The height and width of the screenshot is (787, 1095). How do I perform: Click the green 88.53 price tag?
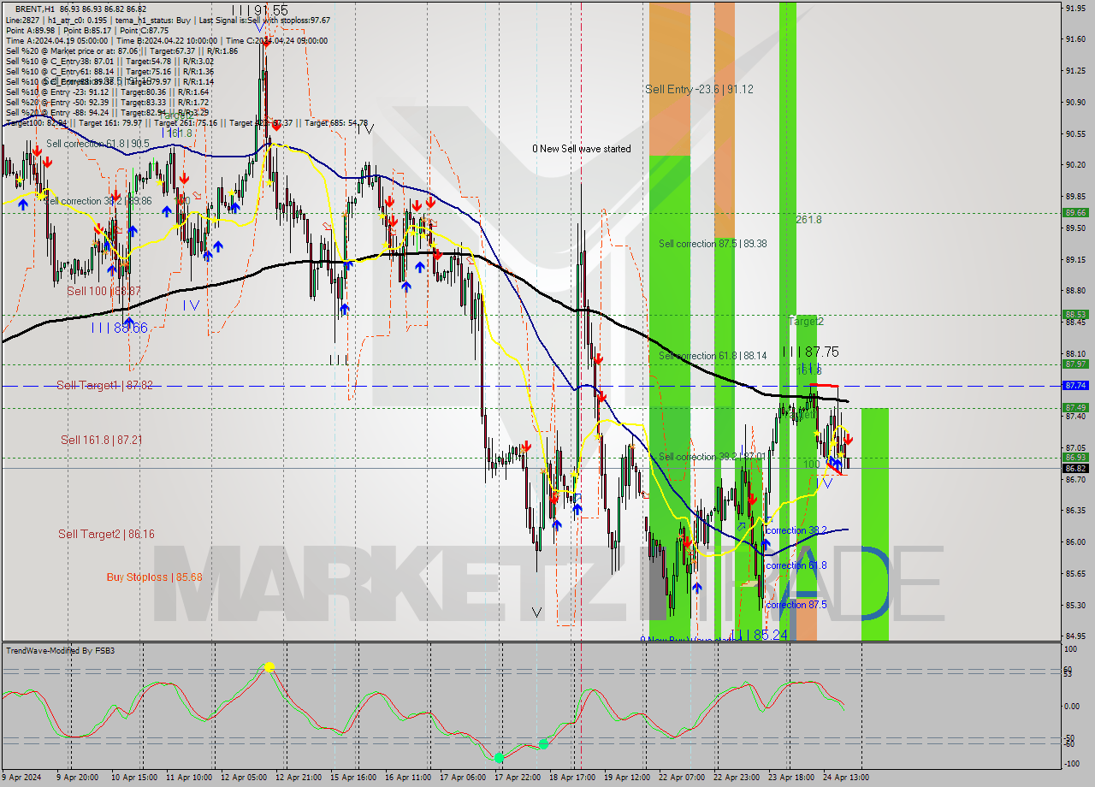pyautogui.click(x=1075, y=314)
